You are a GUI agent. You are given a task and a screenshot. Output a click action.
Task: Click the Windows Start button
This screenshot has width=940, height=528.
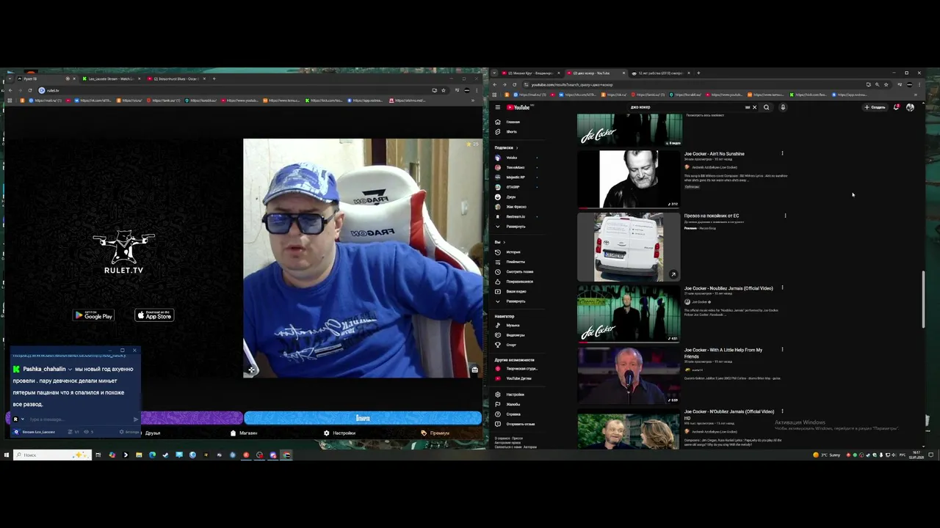click(6, 455)
